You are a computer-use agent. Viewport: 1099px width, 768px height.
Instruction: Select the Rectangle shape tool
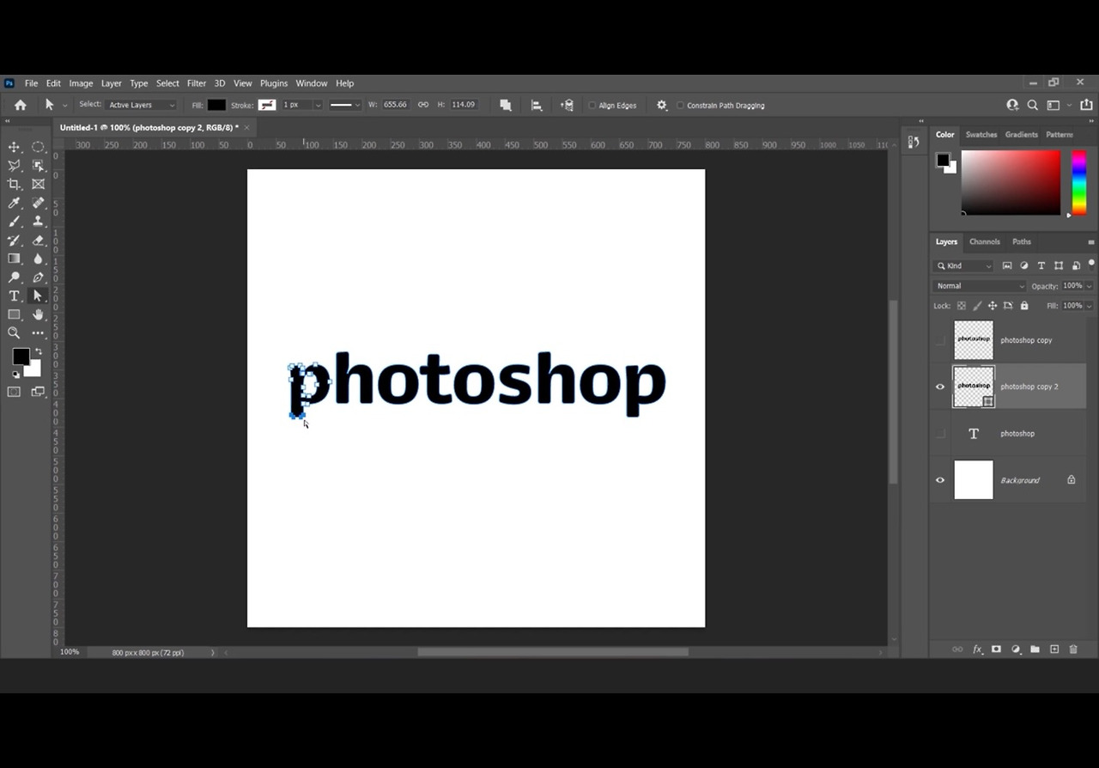pyautogui.click(x=15, y=314)
